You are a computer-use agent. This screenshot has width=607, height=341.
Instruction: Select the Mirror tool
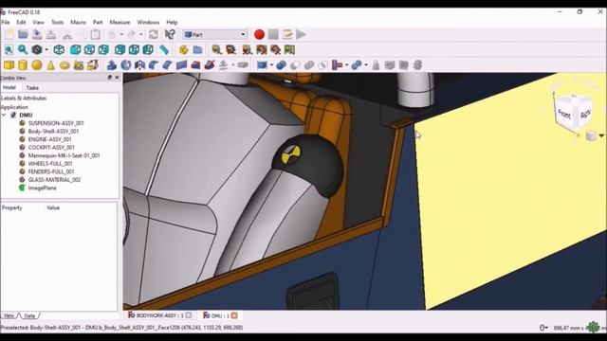(139, 65)
